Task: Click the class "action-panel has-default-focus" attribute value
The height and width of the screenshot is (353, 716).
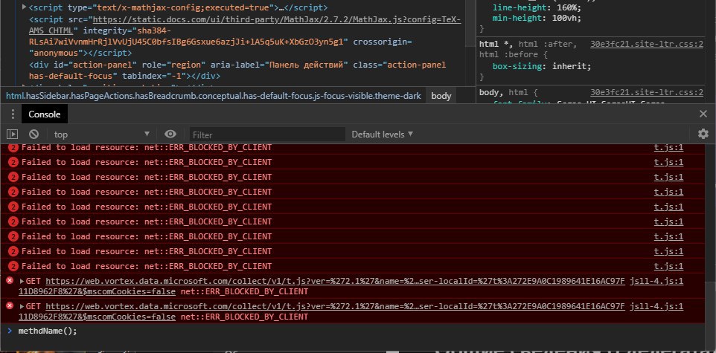Action: point(237,71)
